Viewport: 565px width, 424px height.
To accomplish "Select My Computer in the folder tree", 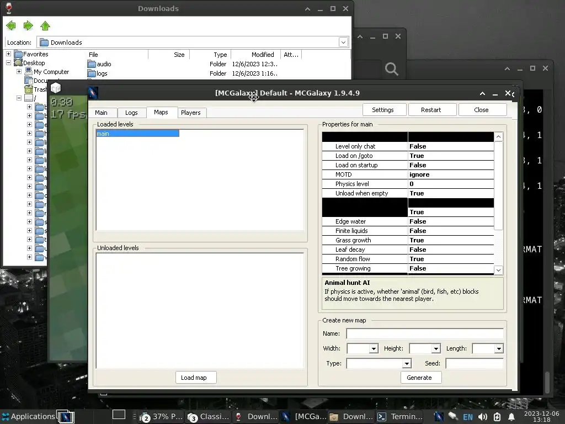I will 51,72.
